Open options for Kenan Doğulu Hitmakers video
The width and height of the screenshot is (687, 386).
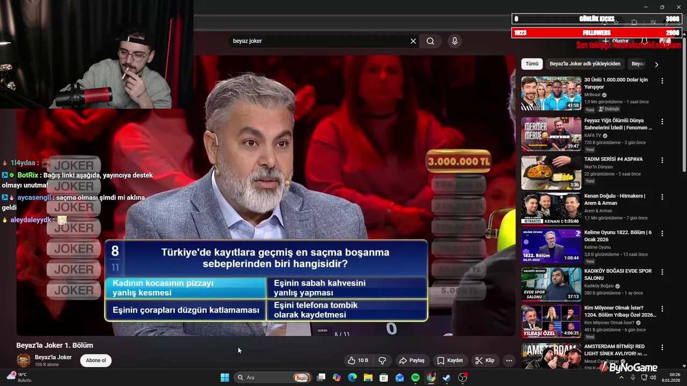click(x=662, y=197)
